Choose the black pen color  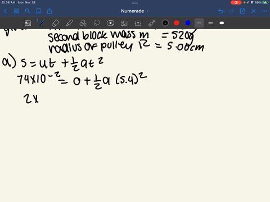click(x=165, y=23)
